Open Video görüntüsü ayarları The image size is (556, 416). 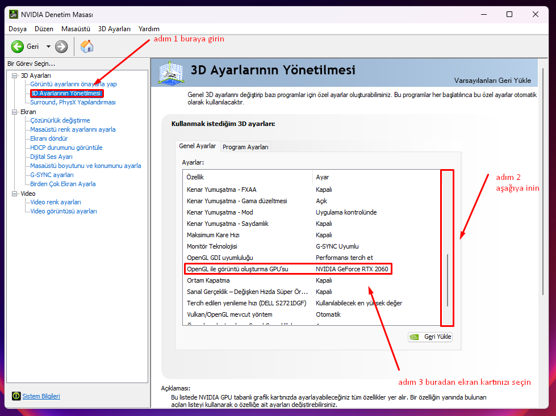click(64, 211)
